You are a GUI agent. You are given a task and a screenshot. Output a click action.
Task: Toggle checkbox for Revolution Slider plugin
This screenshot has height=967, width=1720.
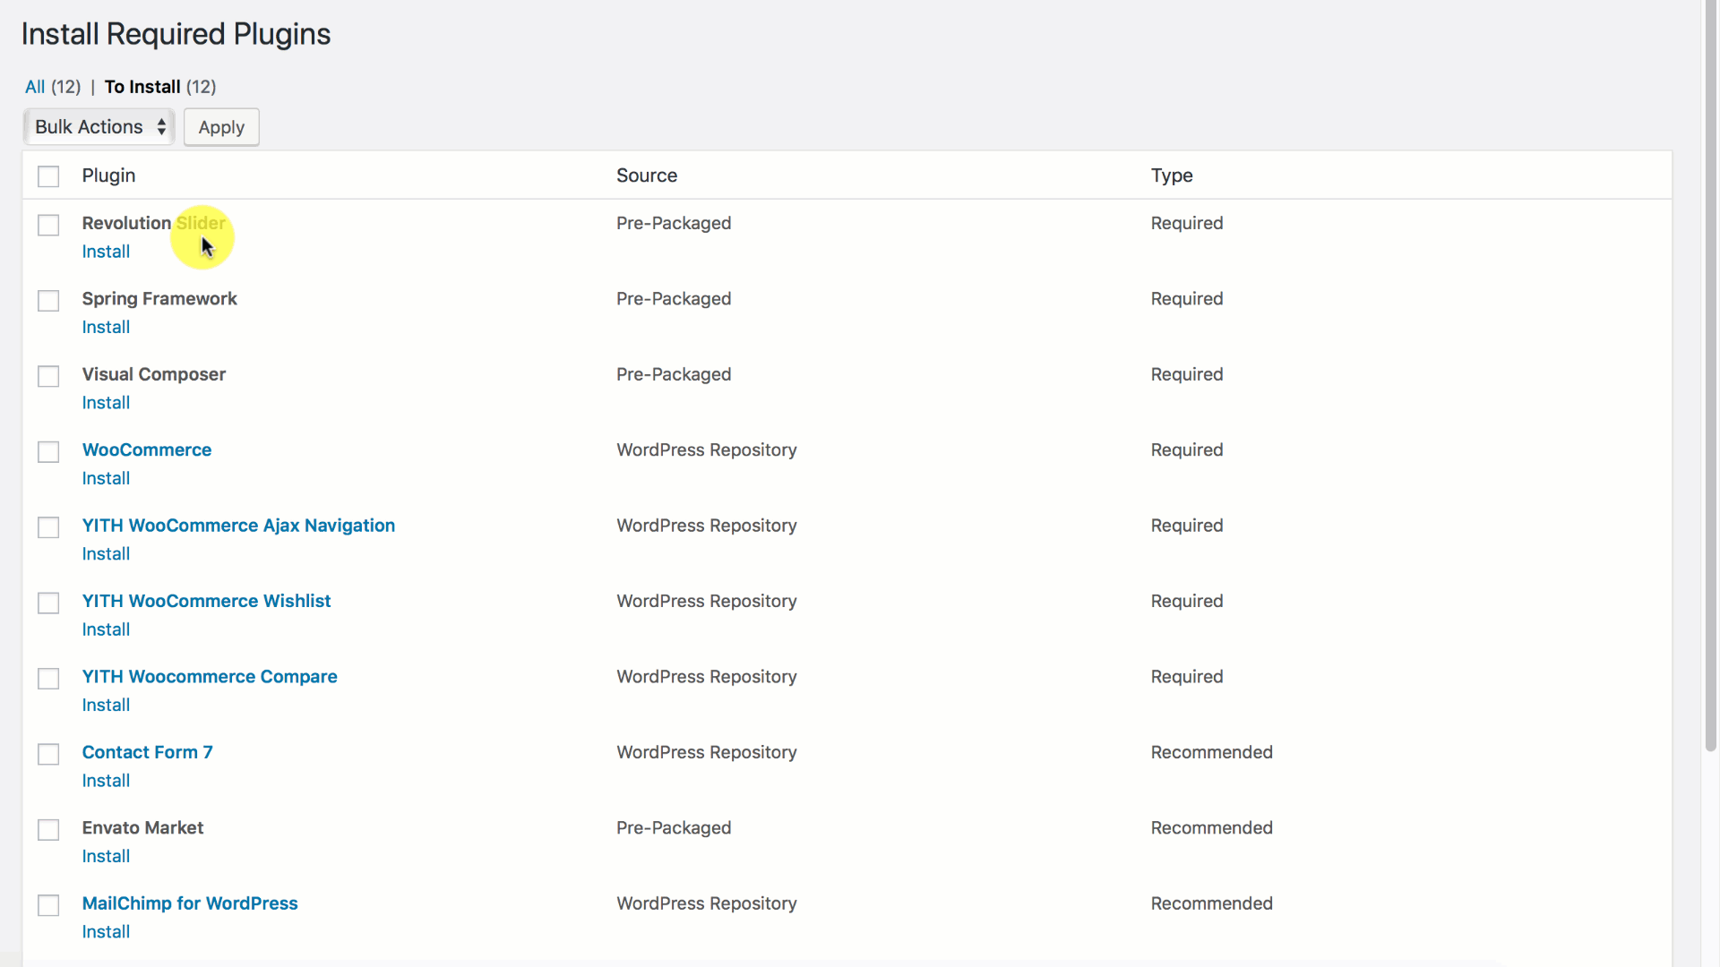(48, 225)
